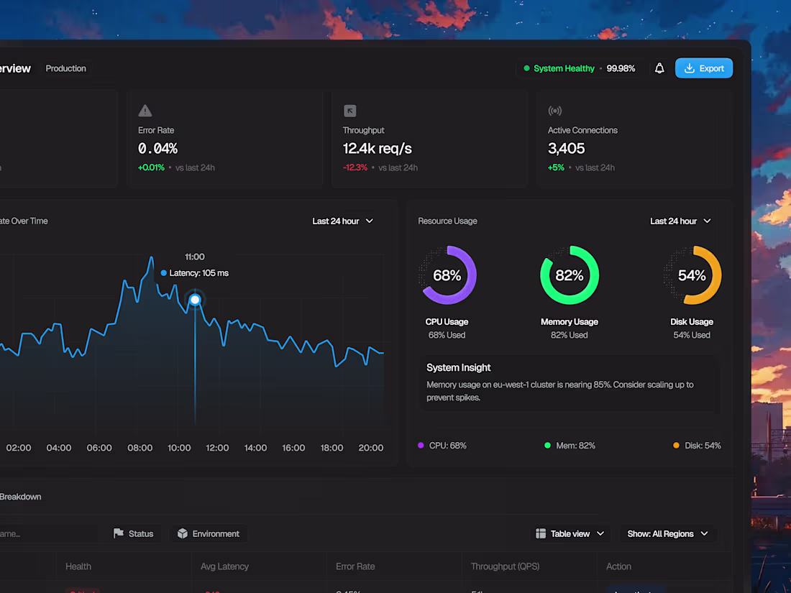Screen dimensions: 791x593
Task: Open the Show: All Regions dropdown
Action: [x=667, y=533]
